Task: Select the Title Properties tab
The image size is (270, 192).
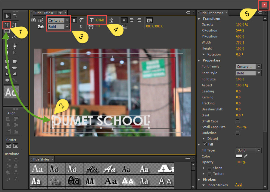Action: (211, 13)
